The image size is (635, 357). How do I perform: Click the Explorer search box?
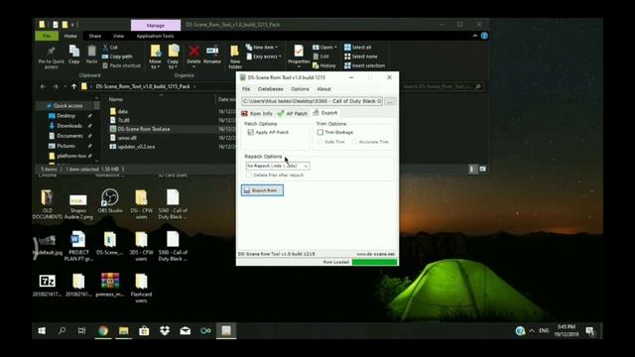point(442,86)
